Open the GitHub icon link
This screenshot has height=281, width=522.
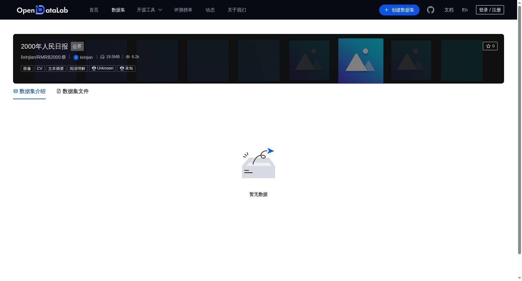tap(431, 10)
